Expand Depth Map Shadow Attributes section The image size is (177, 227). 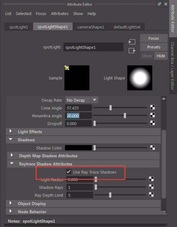(12, 155)
